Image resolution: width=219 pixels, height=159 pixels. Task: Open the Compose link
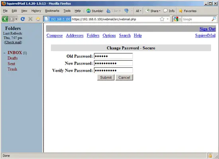[x=55, y=35]
